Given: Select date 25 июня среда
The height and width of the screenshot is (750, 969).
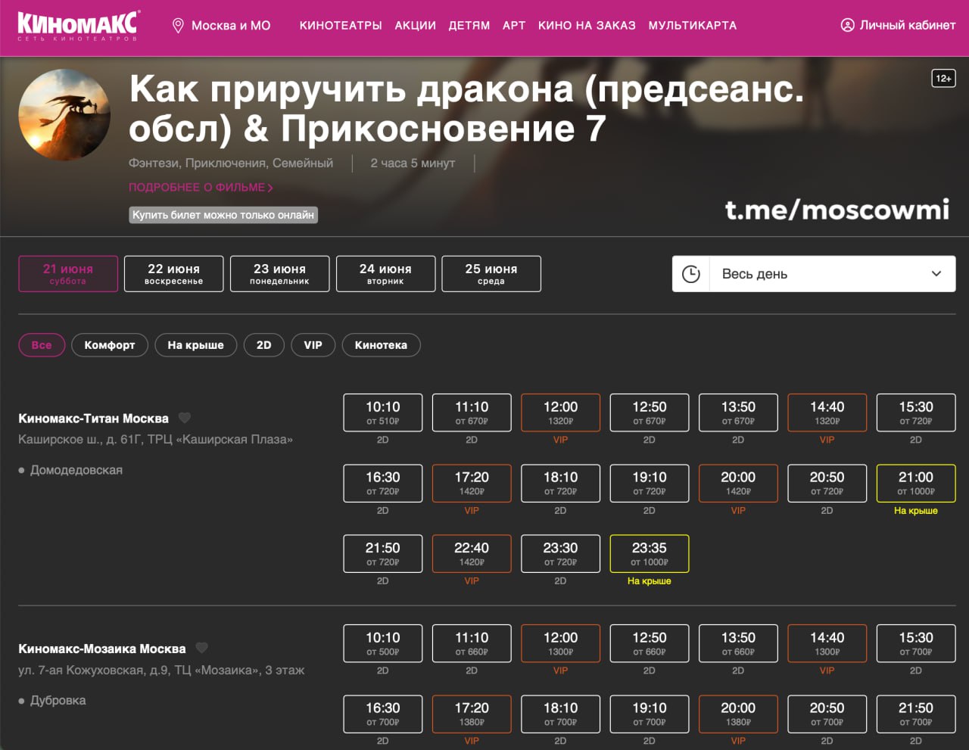Looking at the screenshot, I should [491, 274].
